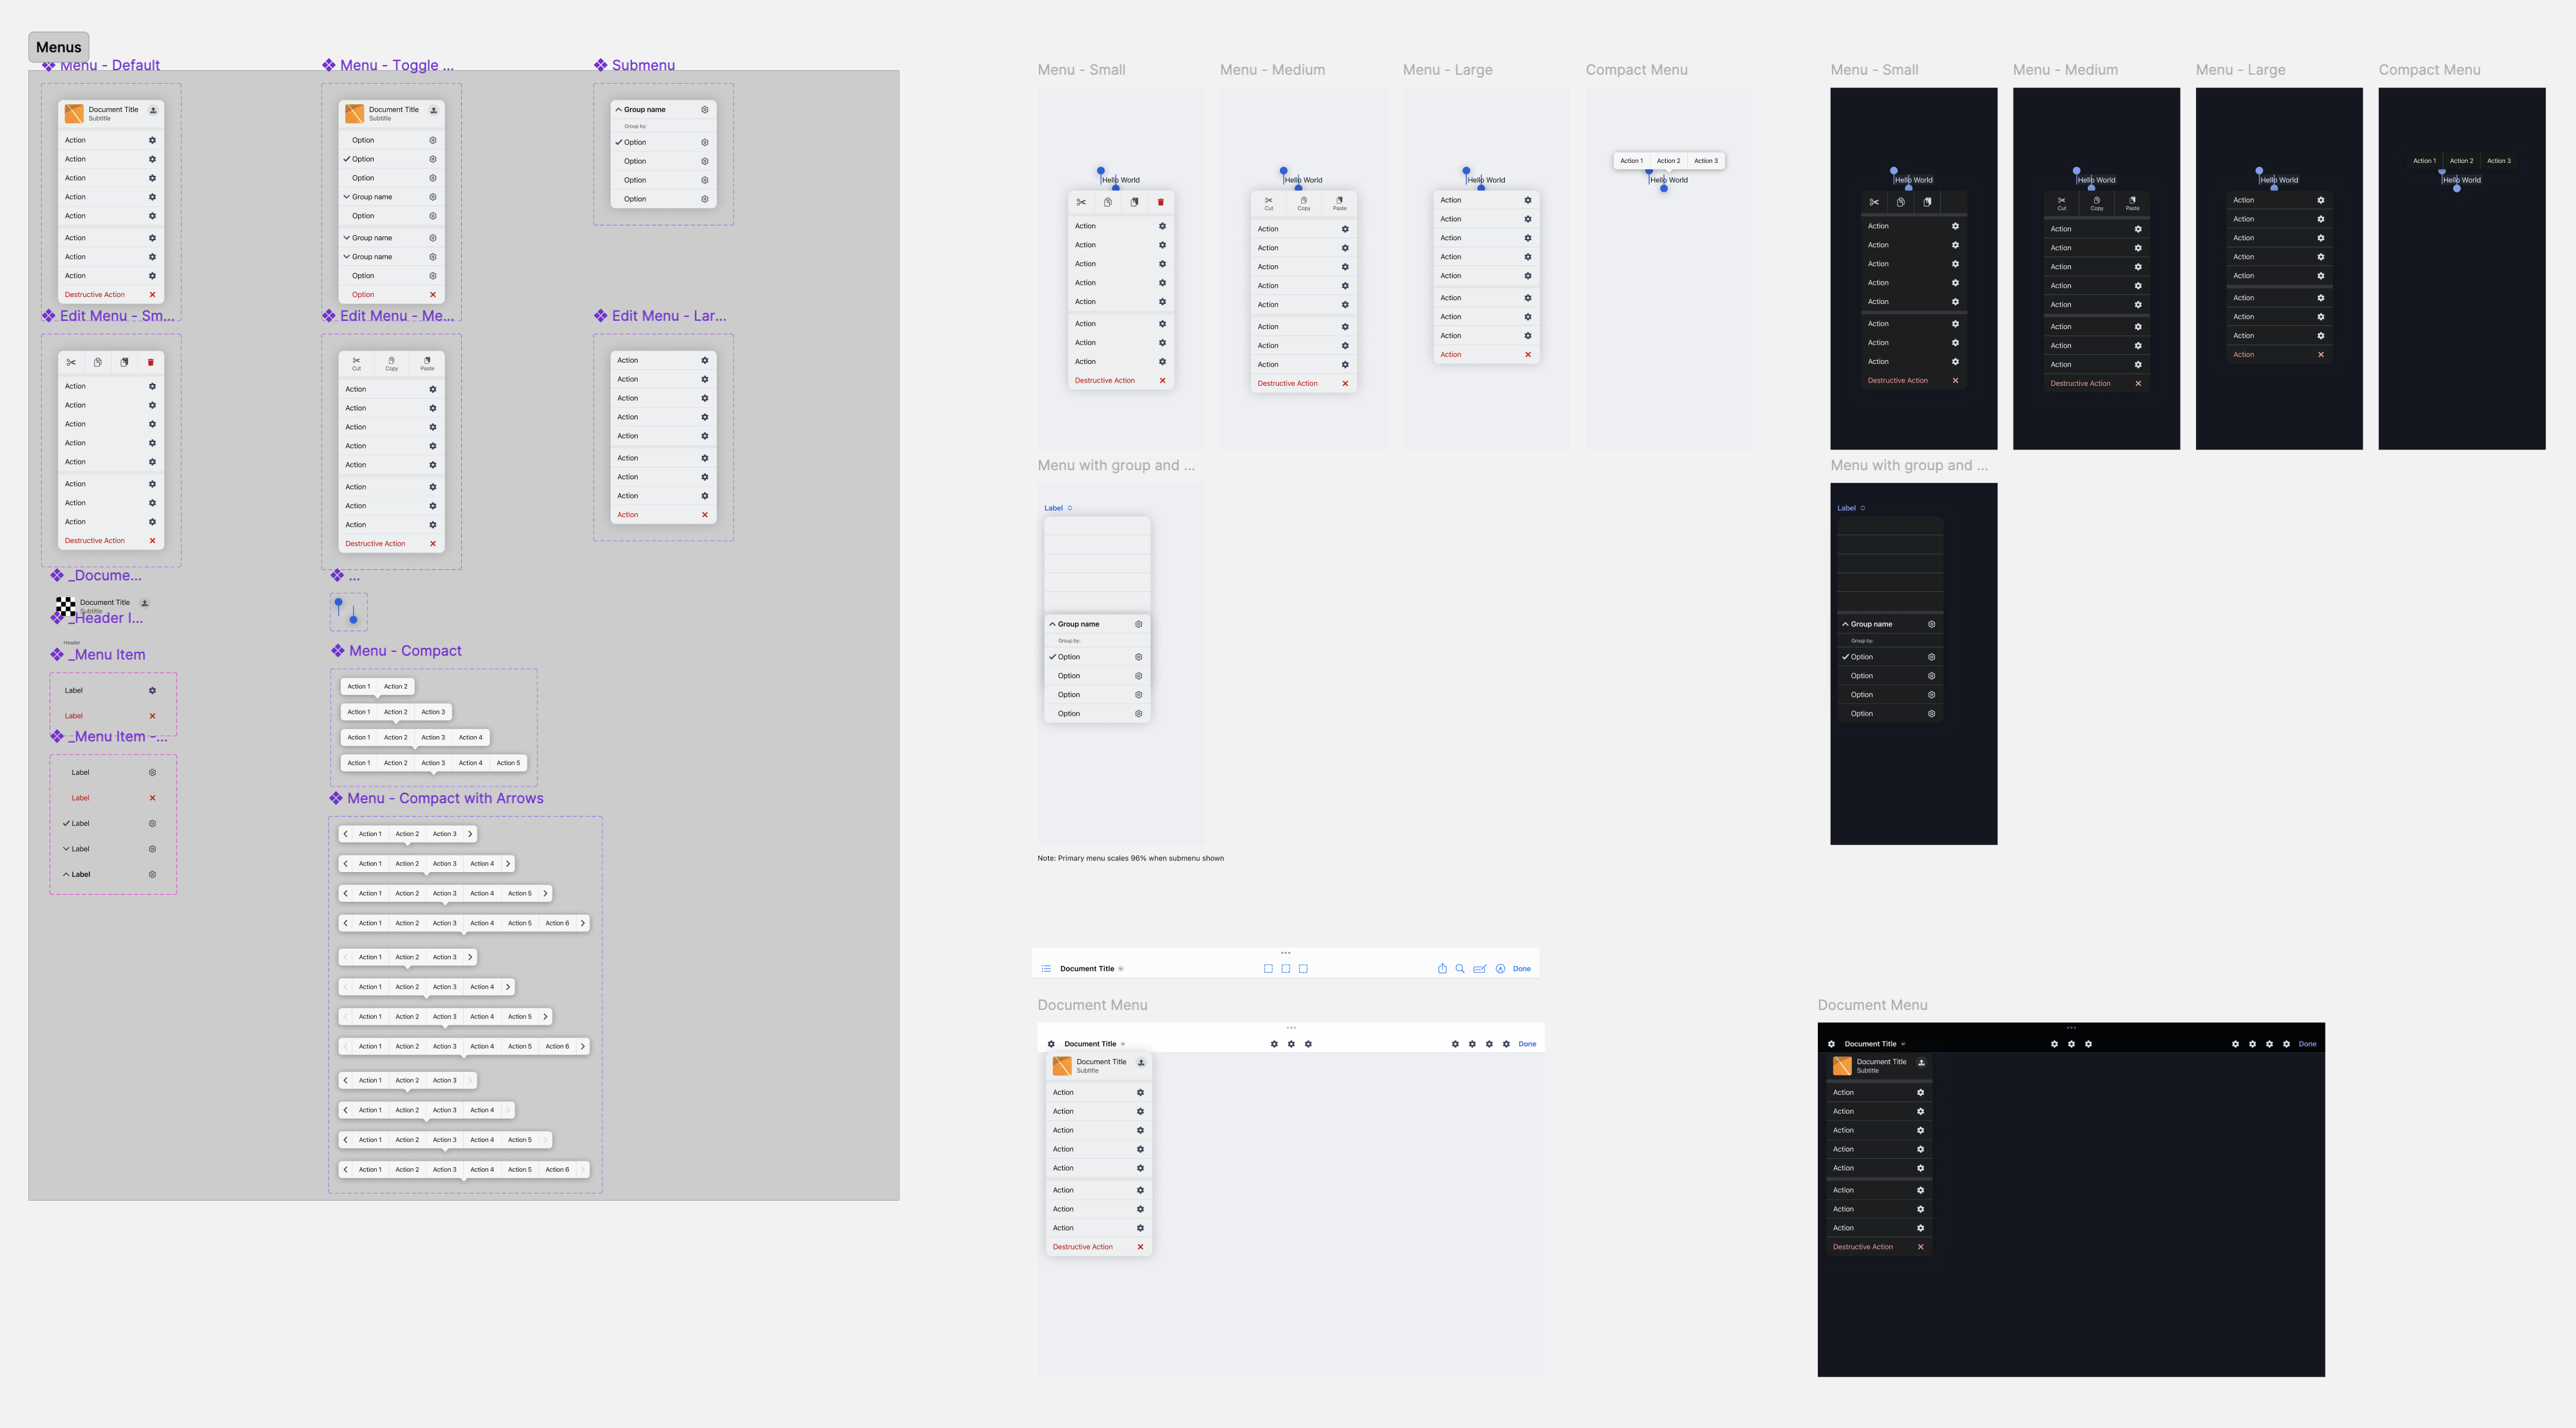Click the share icon in the blue document toolbar
The width and height of the screenshot is (2576, 1428).
pos(1442,968)
